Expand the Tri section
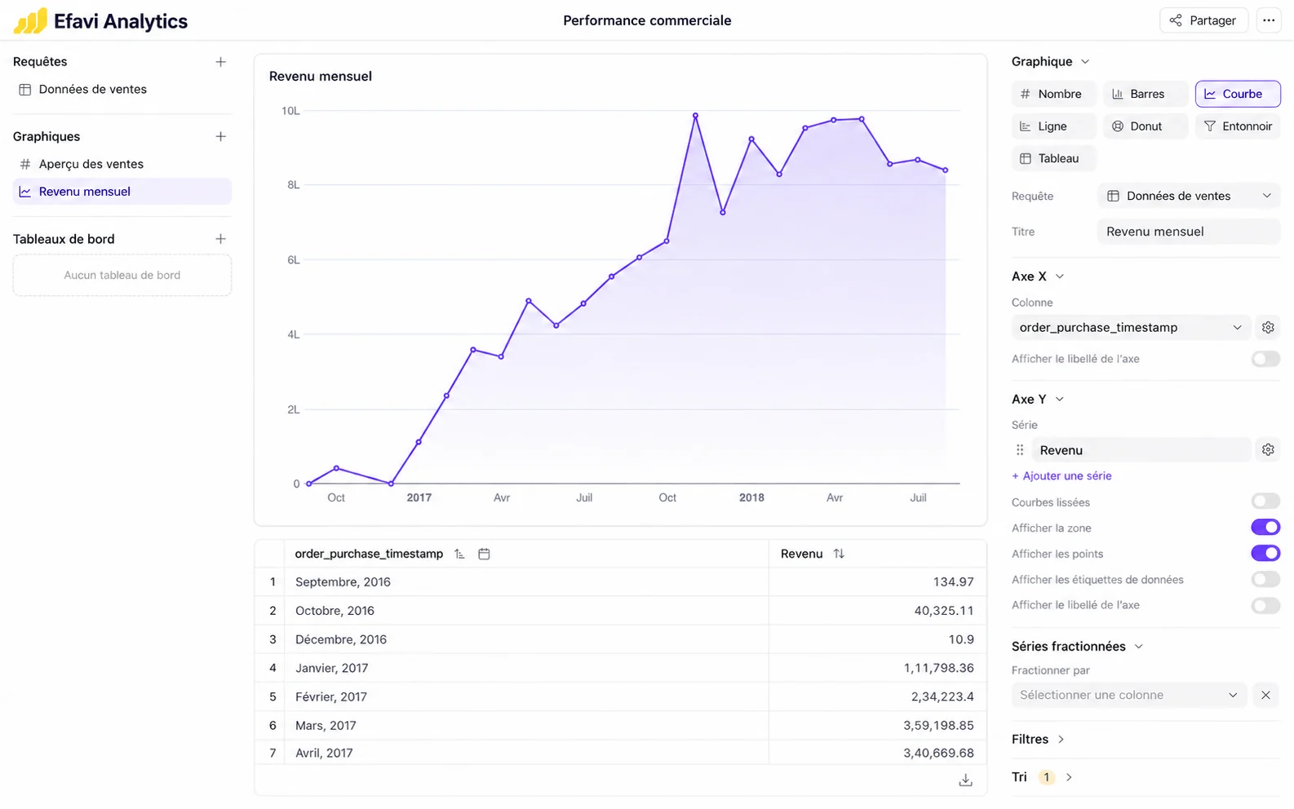The width and height of the screenshot is (1294, 809). (1069, 777)
